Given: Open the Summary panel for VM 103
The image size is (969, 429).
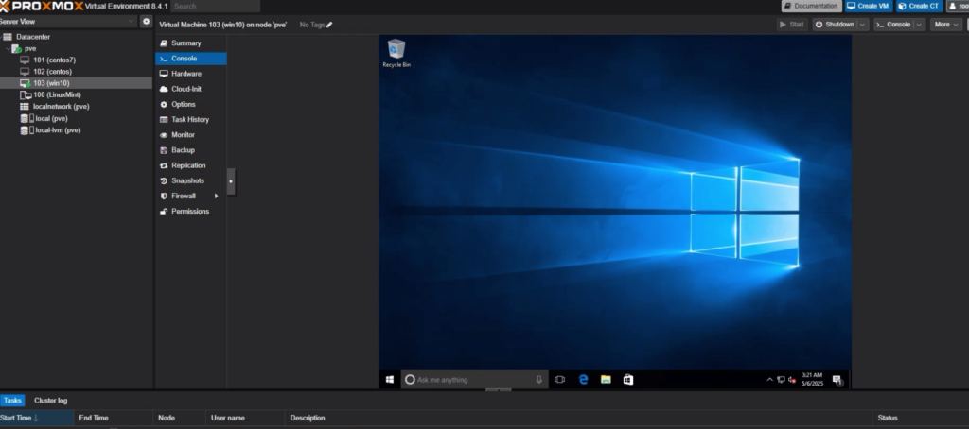Looking at the screenshot, I should pyautogui.click(x=190, y=43).
